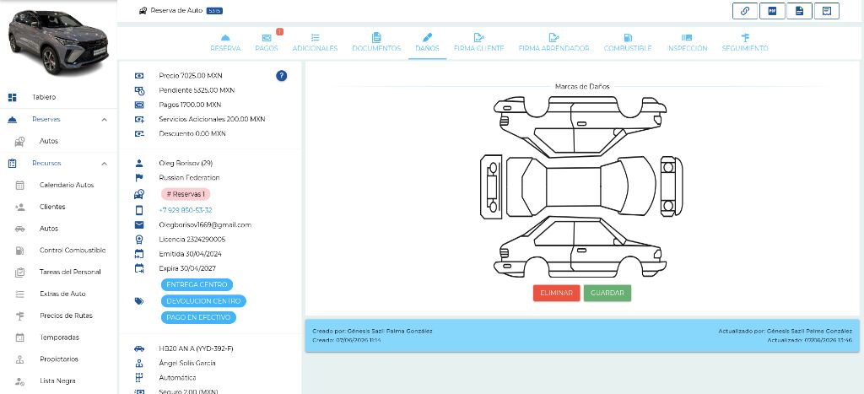864x394 pixels.
Task: Click the Calendario Autos calendar icon
Action: (x=20, y=185)
